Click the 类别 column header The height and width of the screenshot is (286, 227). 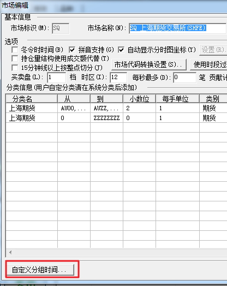point(213,99)
